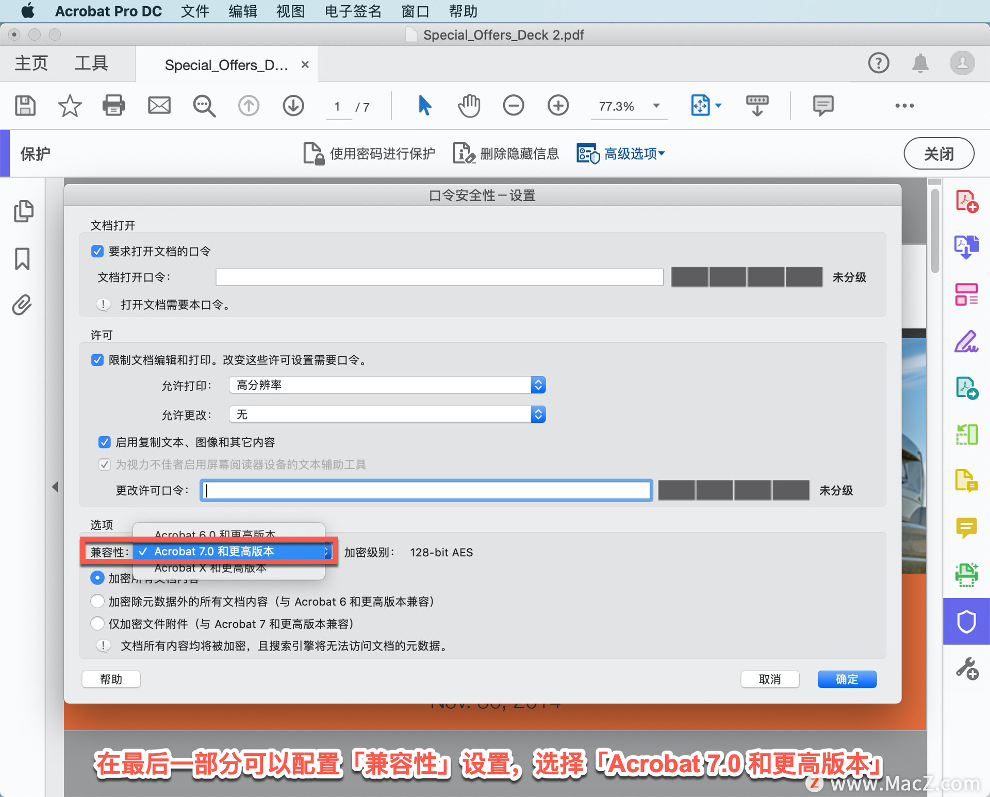Screen dimensions: 990x797
Task: Click the Zoom out minus icon
Action: pos(514,106)
